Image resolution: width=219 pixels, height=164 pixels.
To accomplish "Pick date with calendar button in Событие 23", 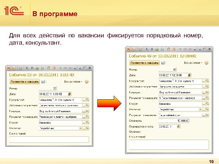I will click(x=69, y=94).
